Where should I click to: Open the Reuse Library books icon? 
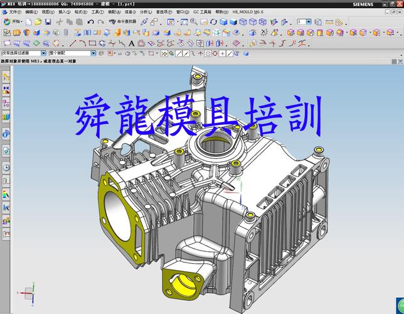click(x=6, y=117)
